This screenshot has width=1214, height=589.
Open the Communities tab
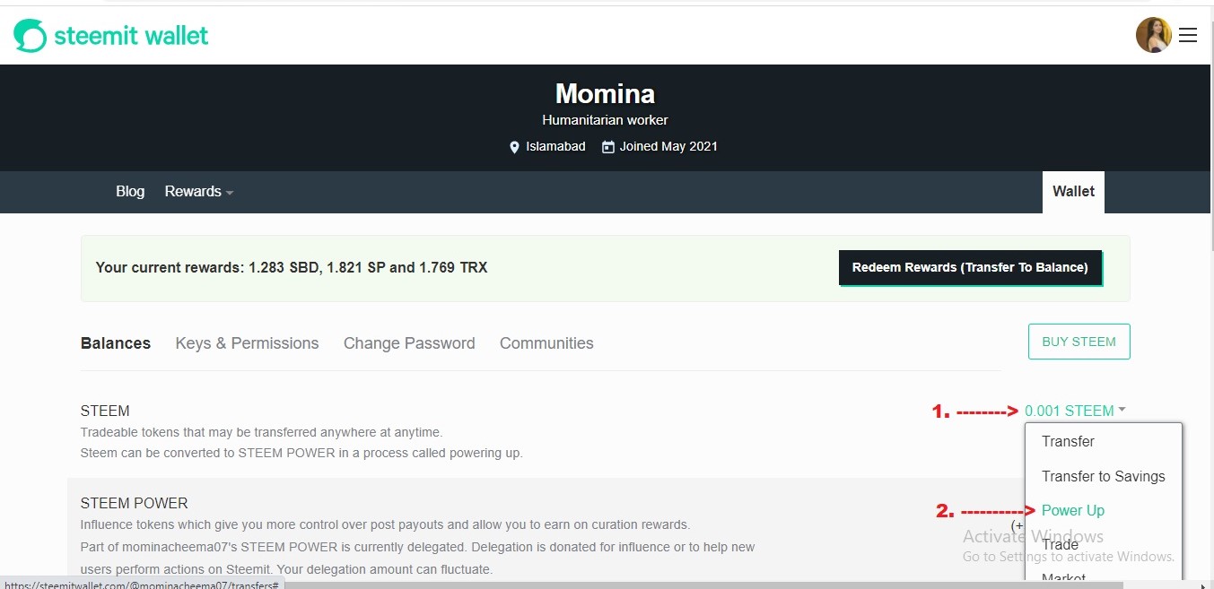546,343
